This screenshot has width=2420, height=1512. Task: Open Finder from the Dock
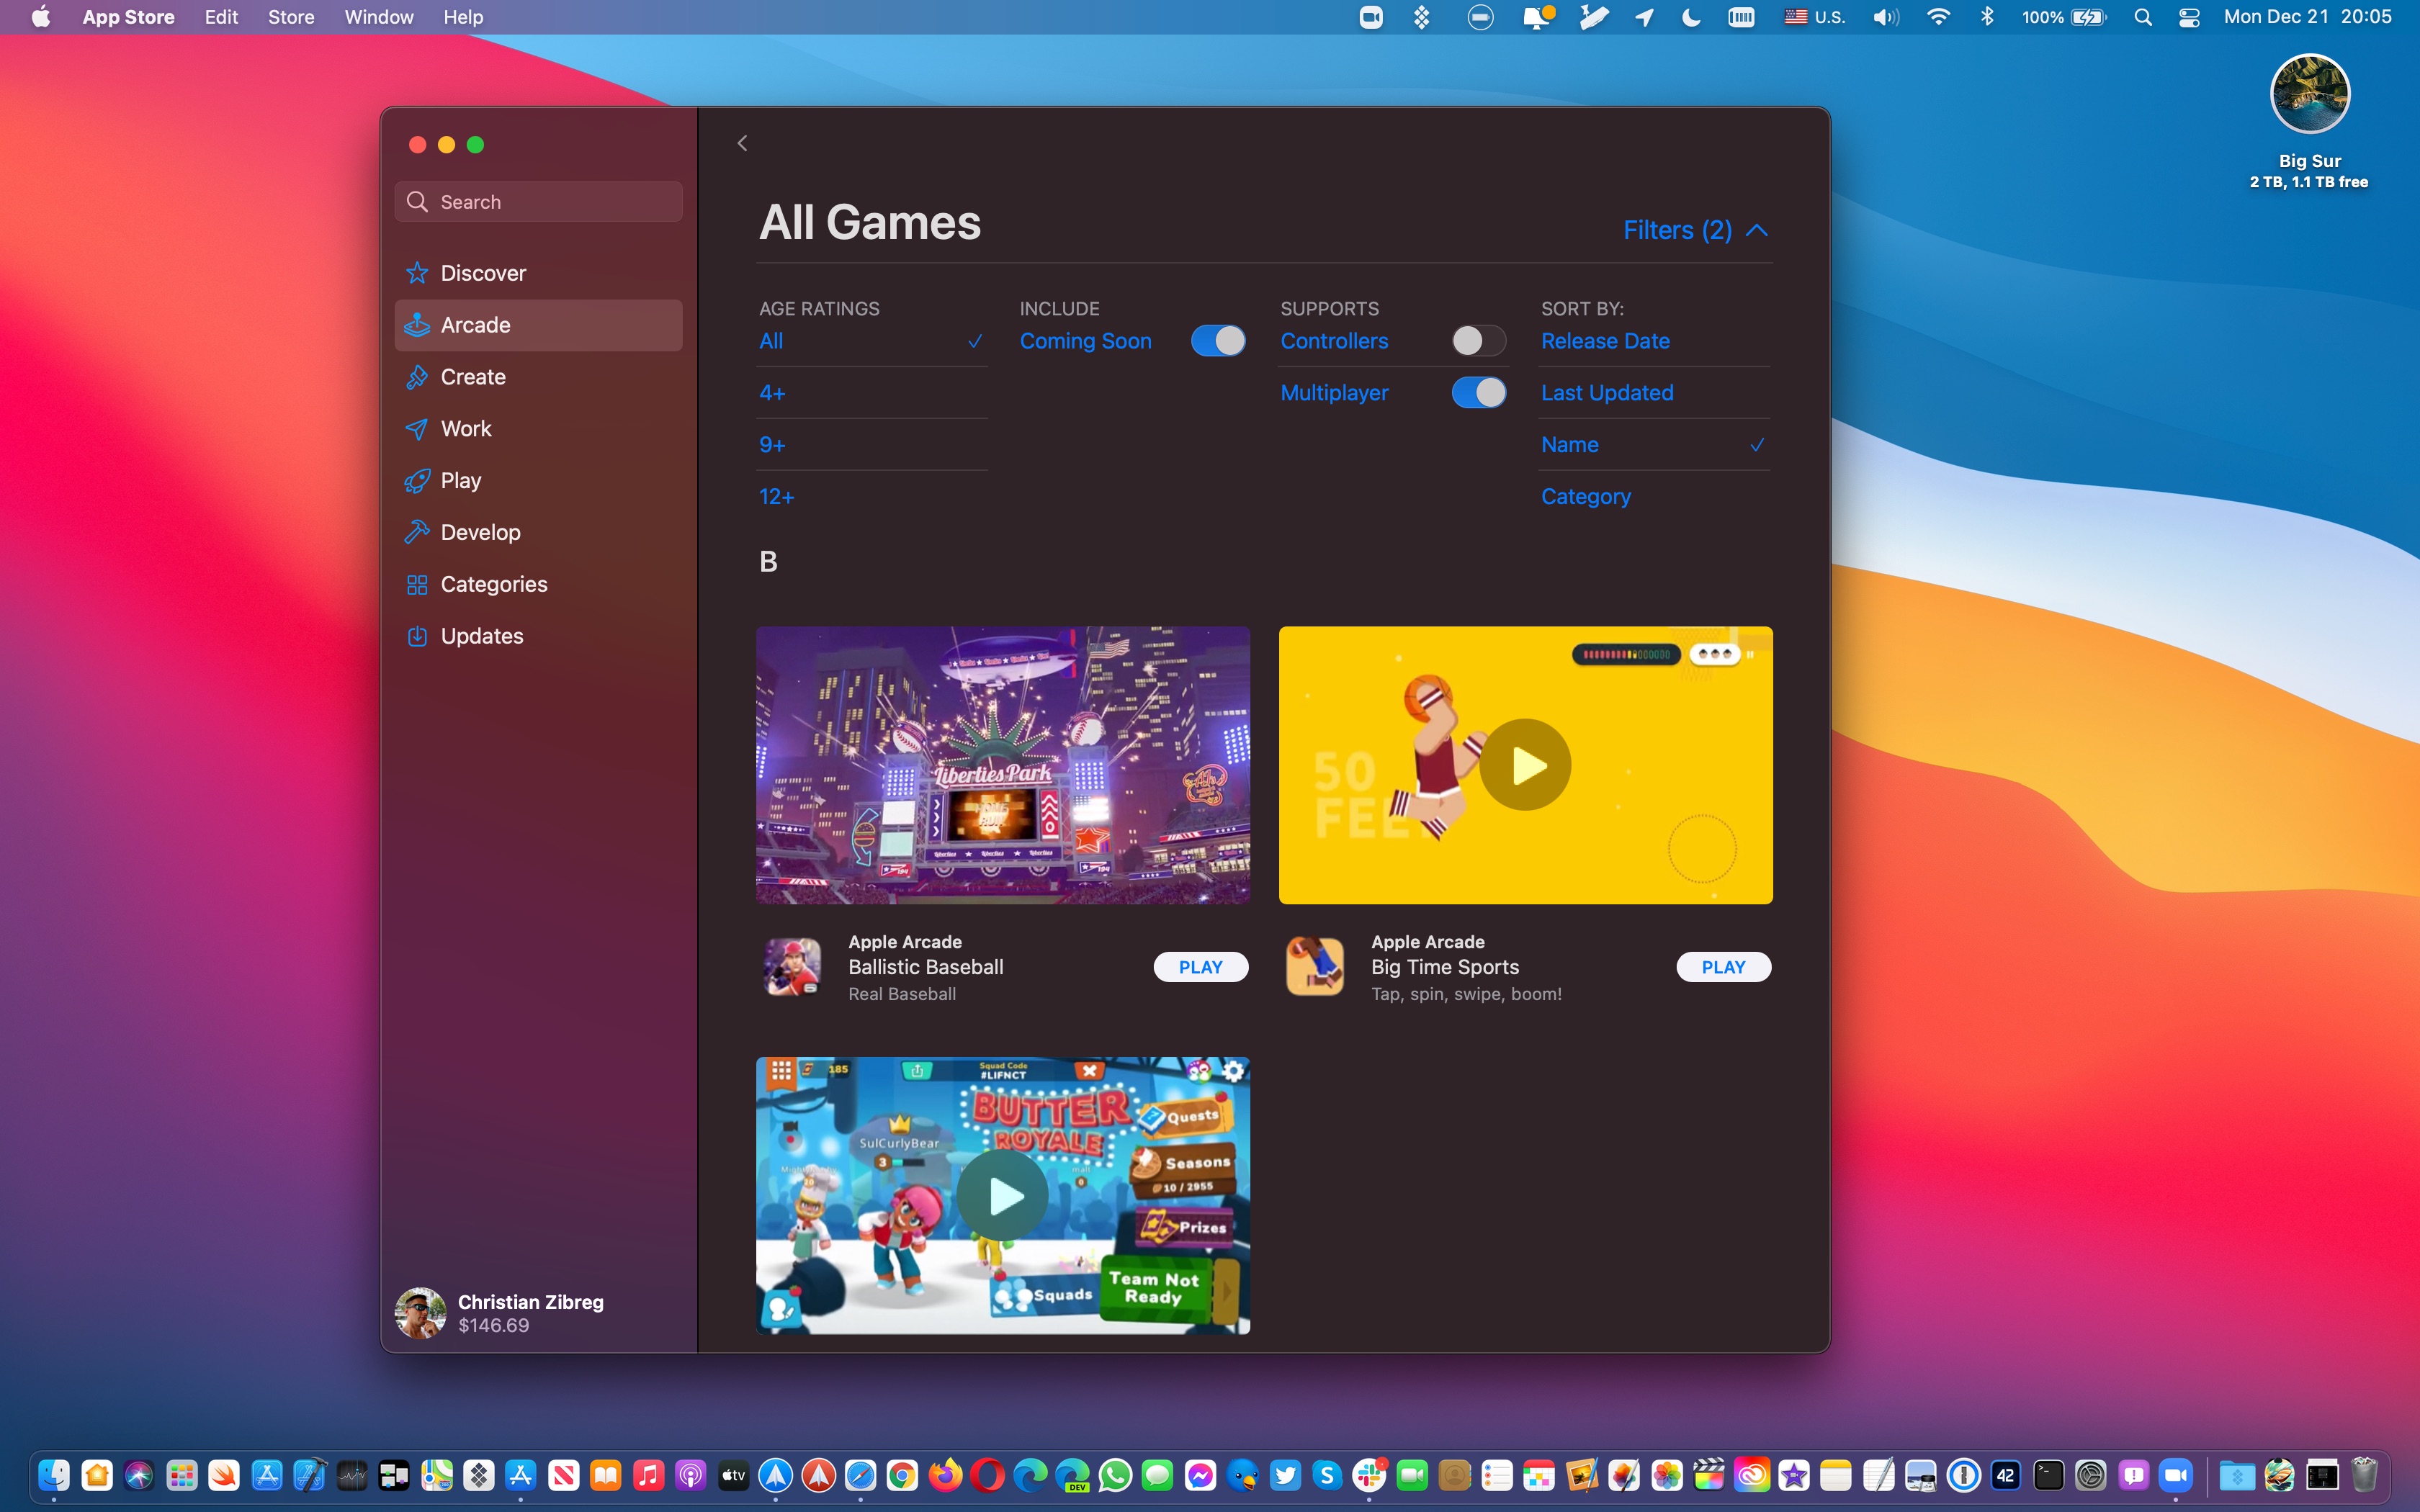pos(54,1475)
